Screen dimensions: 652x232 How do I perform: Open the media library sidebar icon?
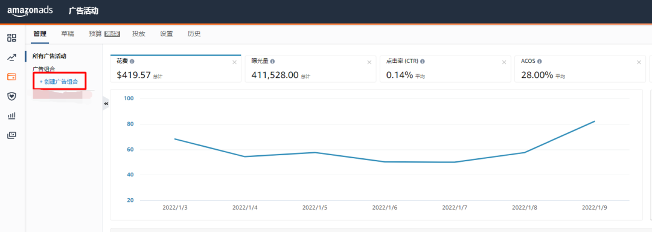point(11,135)
